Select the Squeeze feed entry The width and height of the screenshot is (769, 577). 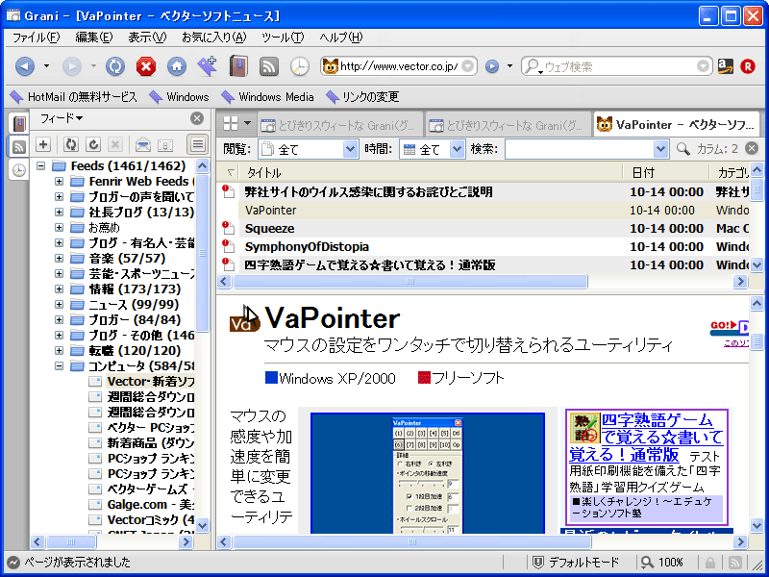[269, 229]
